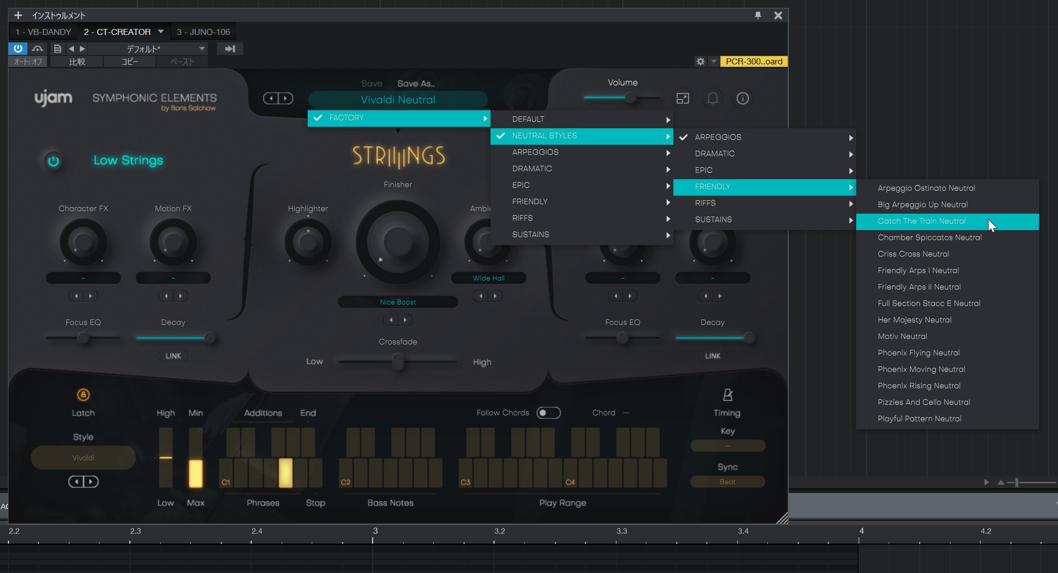Expand EPIC in factory menu
1058x573 pixels.
(582, 185)
